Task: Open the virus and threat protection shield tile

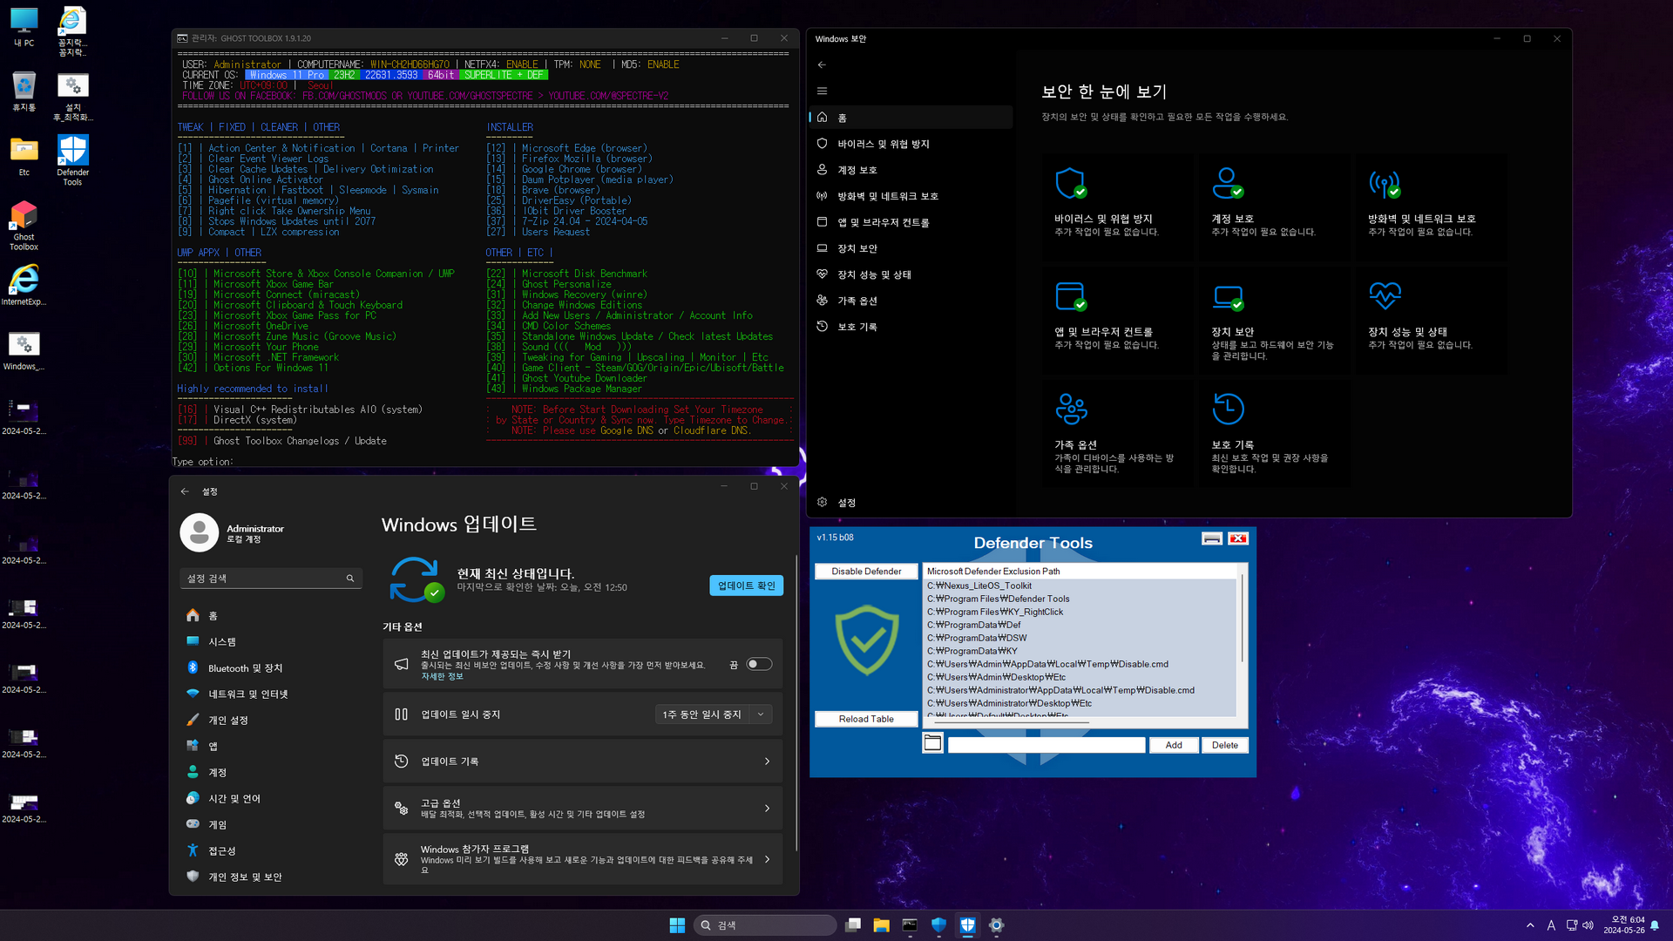Action: tap(1070, 184)
